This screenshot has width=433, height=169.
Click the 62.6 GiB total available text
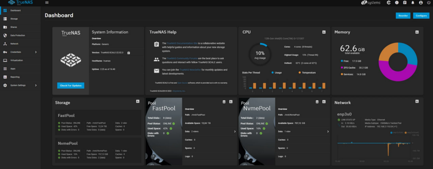coord(352,50)
